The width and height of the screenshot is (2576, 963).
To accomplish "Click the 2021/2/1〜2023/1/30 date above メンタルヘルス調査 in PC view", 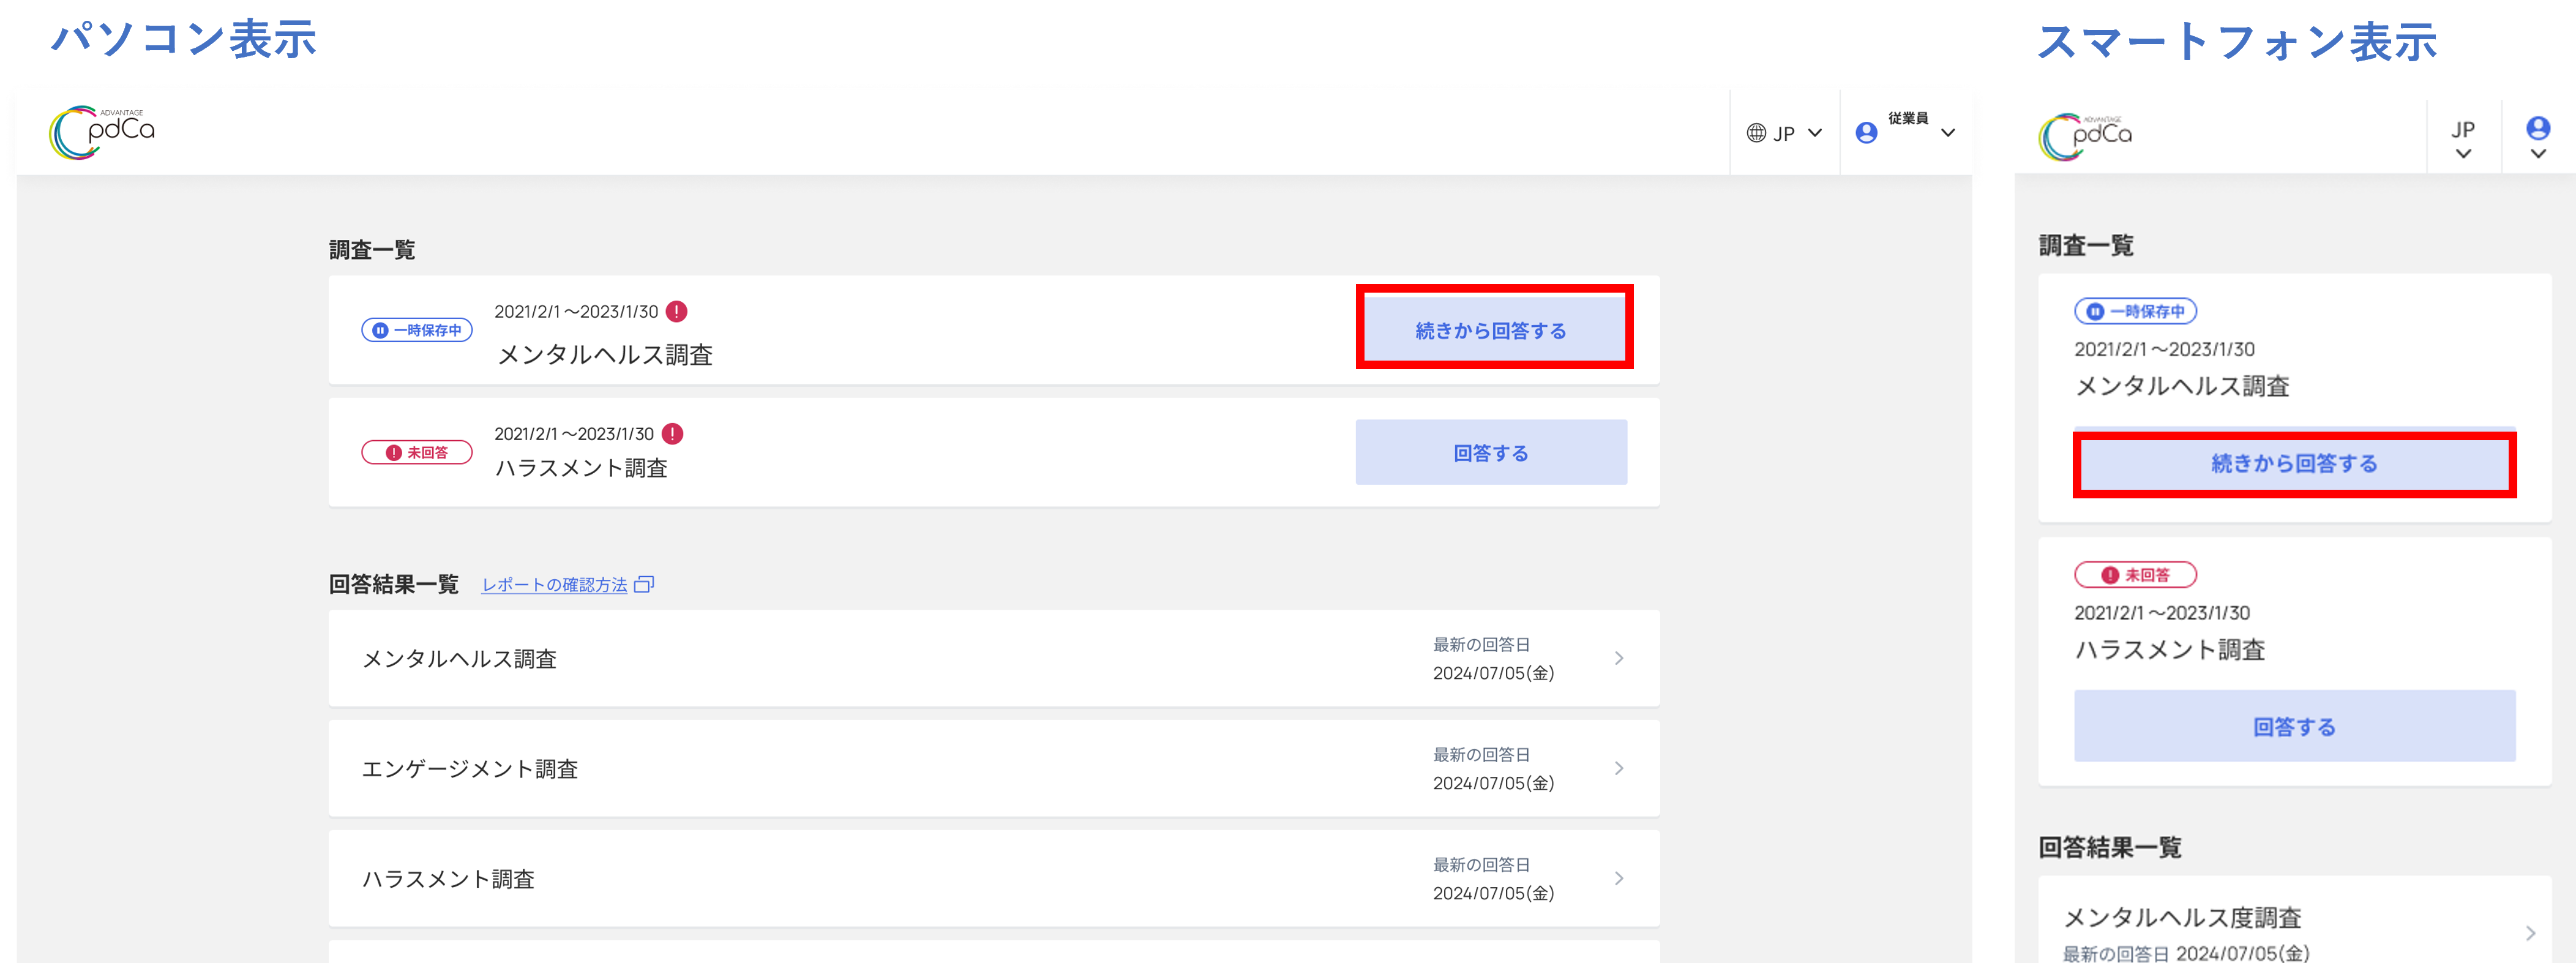I will click(576, 312).
